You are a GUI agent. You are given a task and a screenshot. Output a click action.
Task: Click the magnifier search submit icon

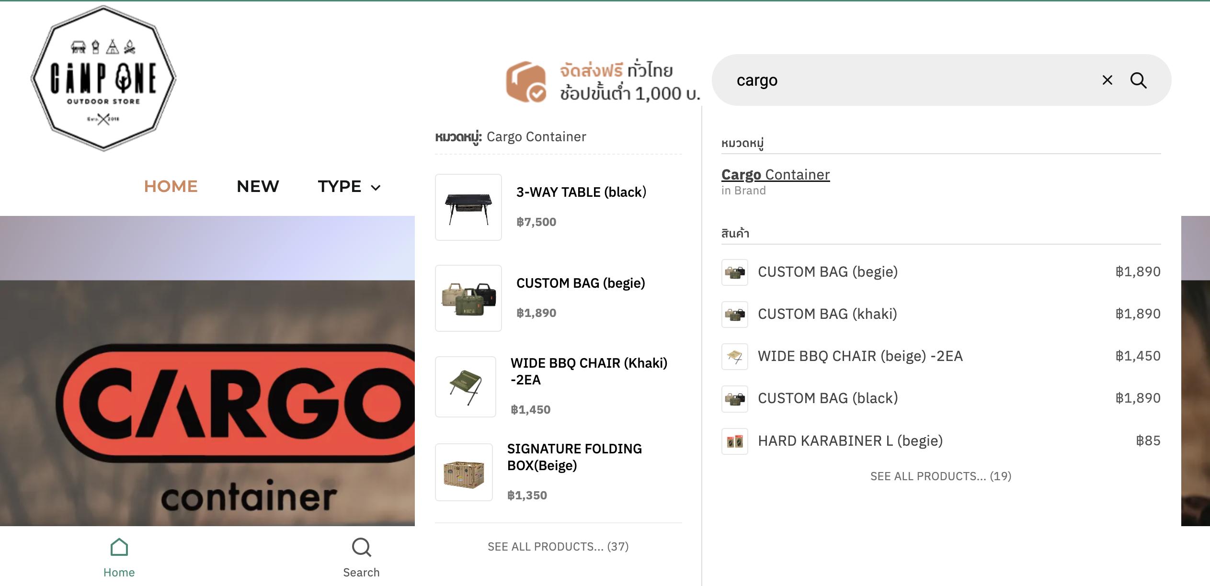click(x=1138, y=80)
